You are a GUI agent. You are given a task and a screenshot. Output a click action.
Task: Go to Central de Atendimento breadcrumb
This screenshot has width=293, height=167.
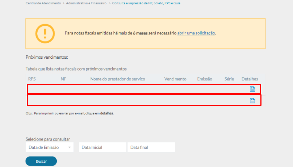(43, 3)
